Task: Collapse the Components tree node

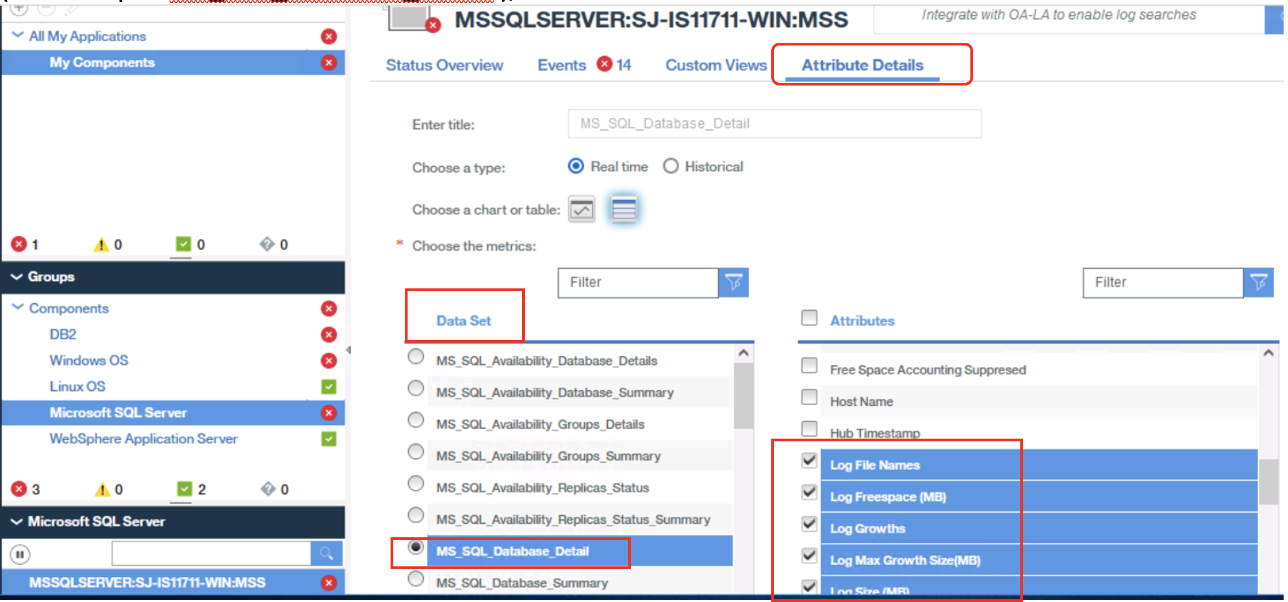Action: point(18,307)
